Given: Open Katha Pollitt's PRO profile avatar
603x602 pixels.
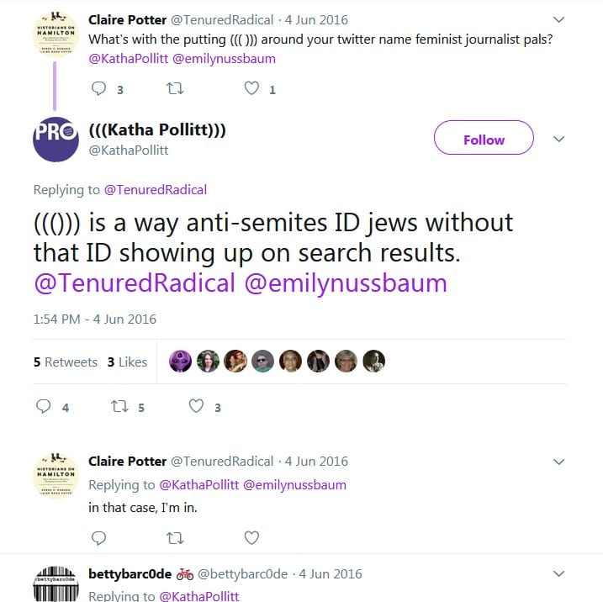Looking at the screenshot, I should [x=56, y=139].
